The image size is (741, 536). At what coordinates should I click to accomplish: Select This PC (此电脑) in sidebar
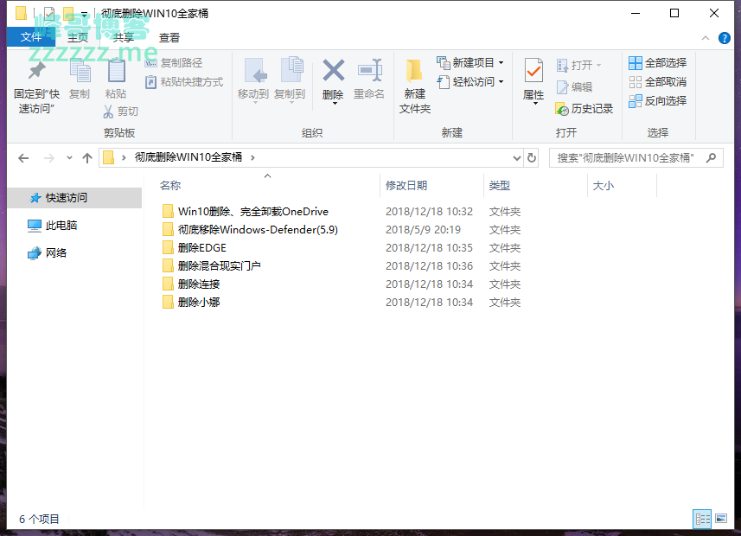(x=52, y=226)
